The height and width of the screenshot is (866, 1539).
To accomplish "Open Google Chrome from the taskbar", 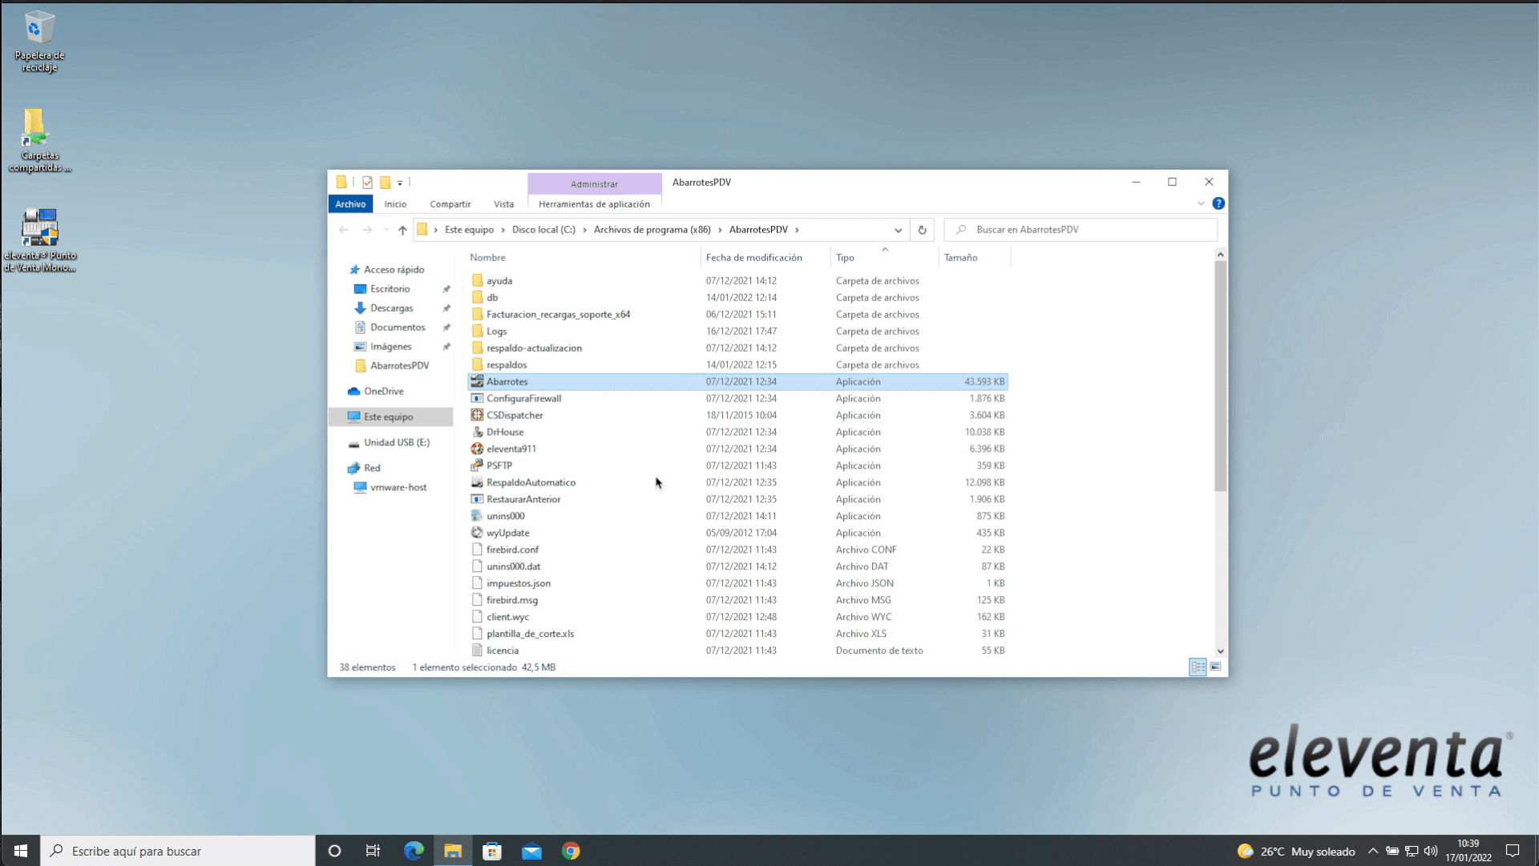I will (571, 851).
